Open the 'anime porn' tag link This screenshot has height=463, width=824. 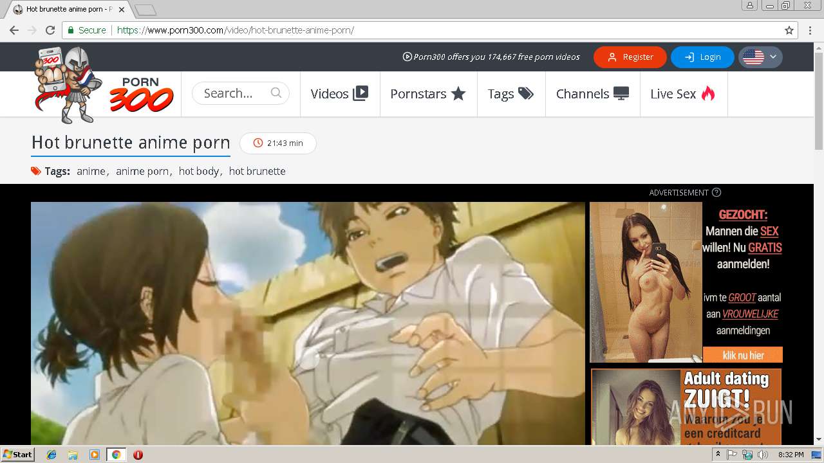coord(142,171)
